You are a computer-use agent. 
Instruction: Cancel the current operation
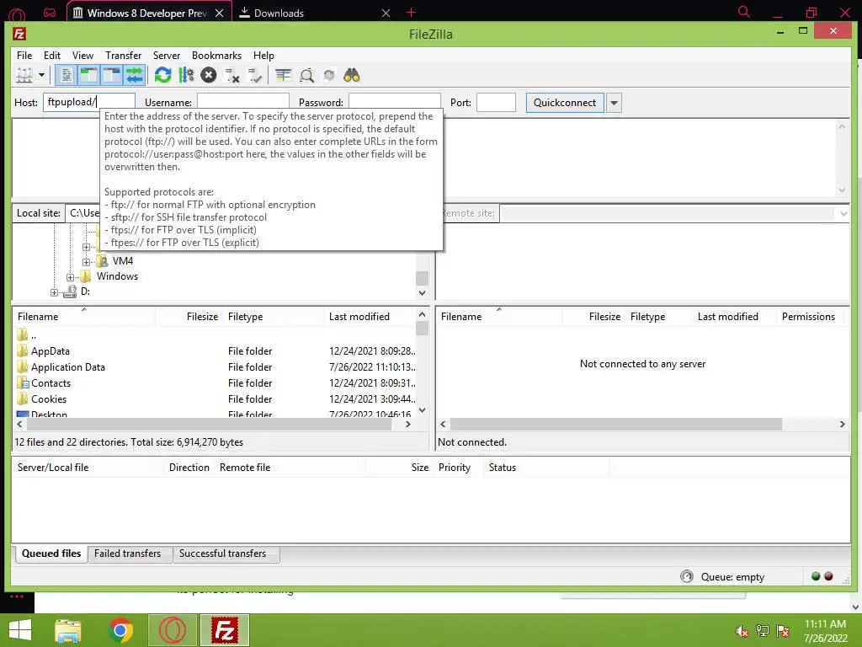[209, 75]
